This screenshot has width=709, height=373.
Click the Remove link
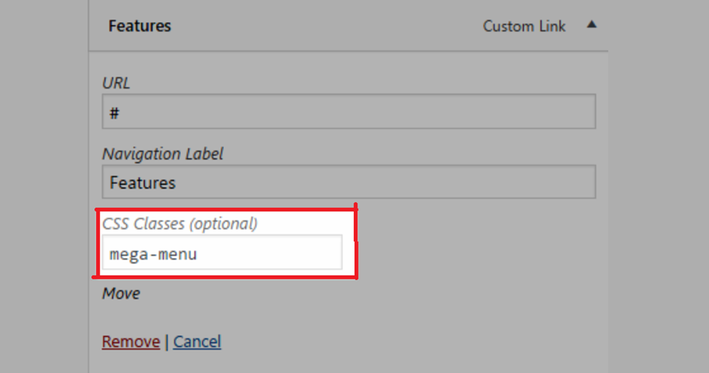pos(130,341)
